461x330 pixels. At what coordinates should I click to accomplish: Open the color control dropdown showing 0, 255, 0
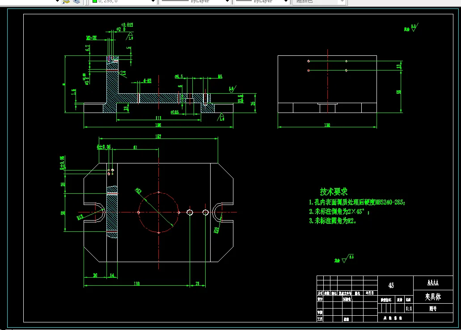click(x=153, y=1)
